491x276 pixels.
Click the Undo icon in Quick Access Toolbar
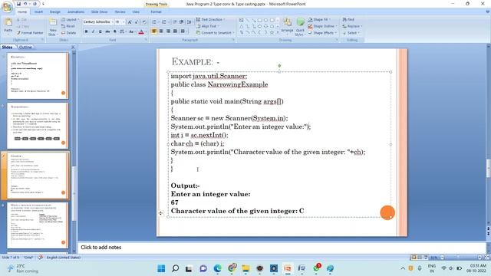(x=25, y=4)
